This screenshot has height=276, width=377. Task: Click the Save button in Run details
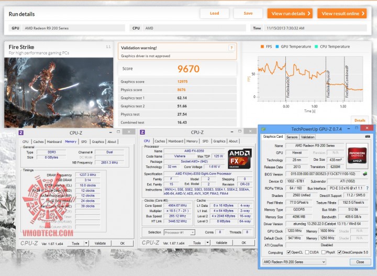tap(248, 13)
